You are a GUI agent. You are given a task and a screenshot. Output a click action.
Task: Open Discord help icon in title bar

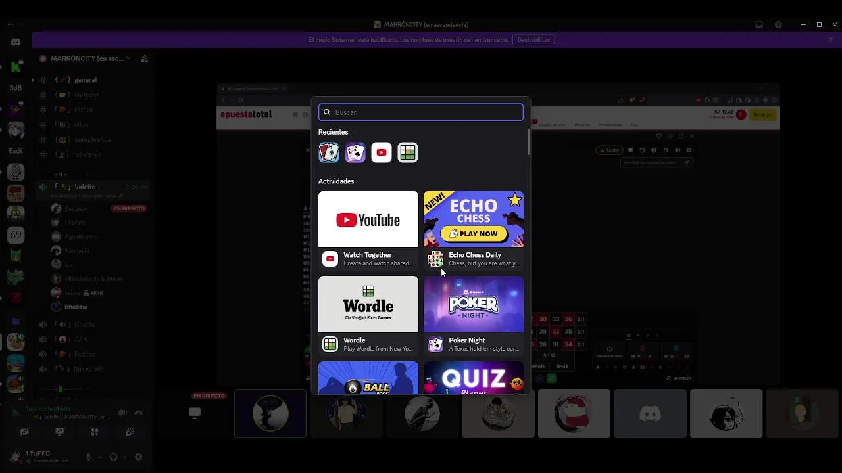pyautogui.click(x=778, y=24)
